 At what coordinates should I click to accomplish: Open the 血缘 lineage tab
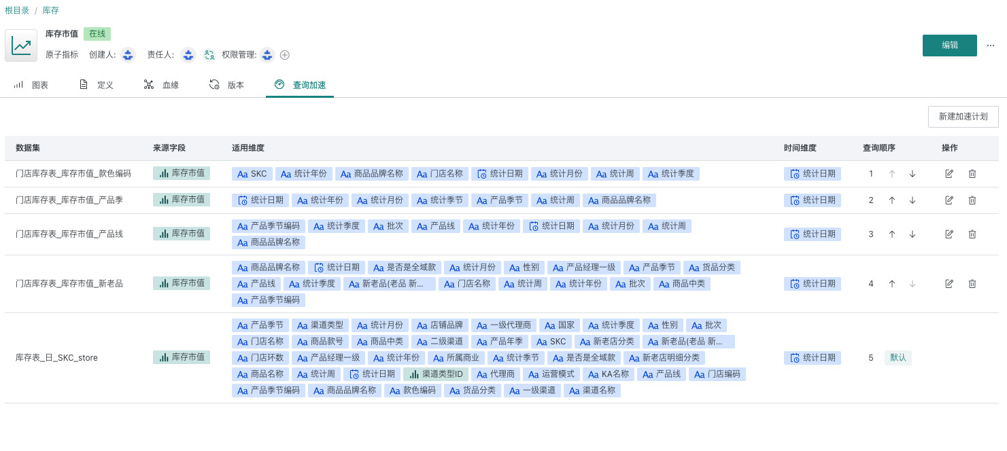[162, 85]
